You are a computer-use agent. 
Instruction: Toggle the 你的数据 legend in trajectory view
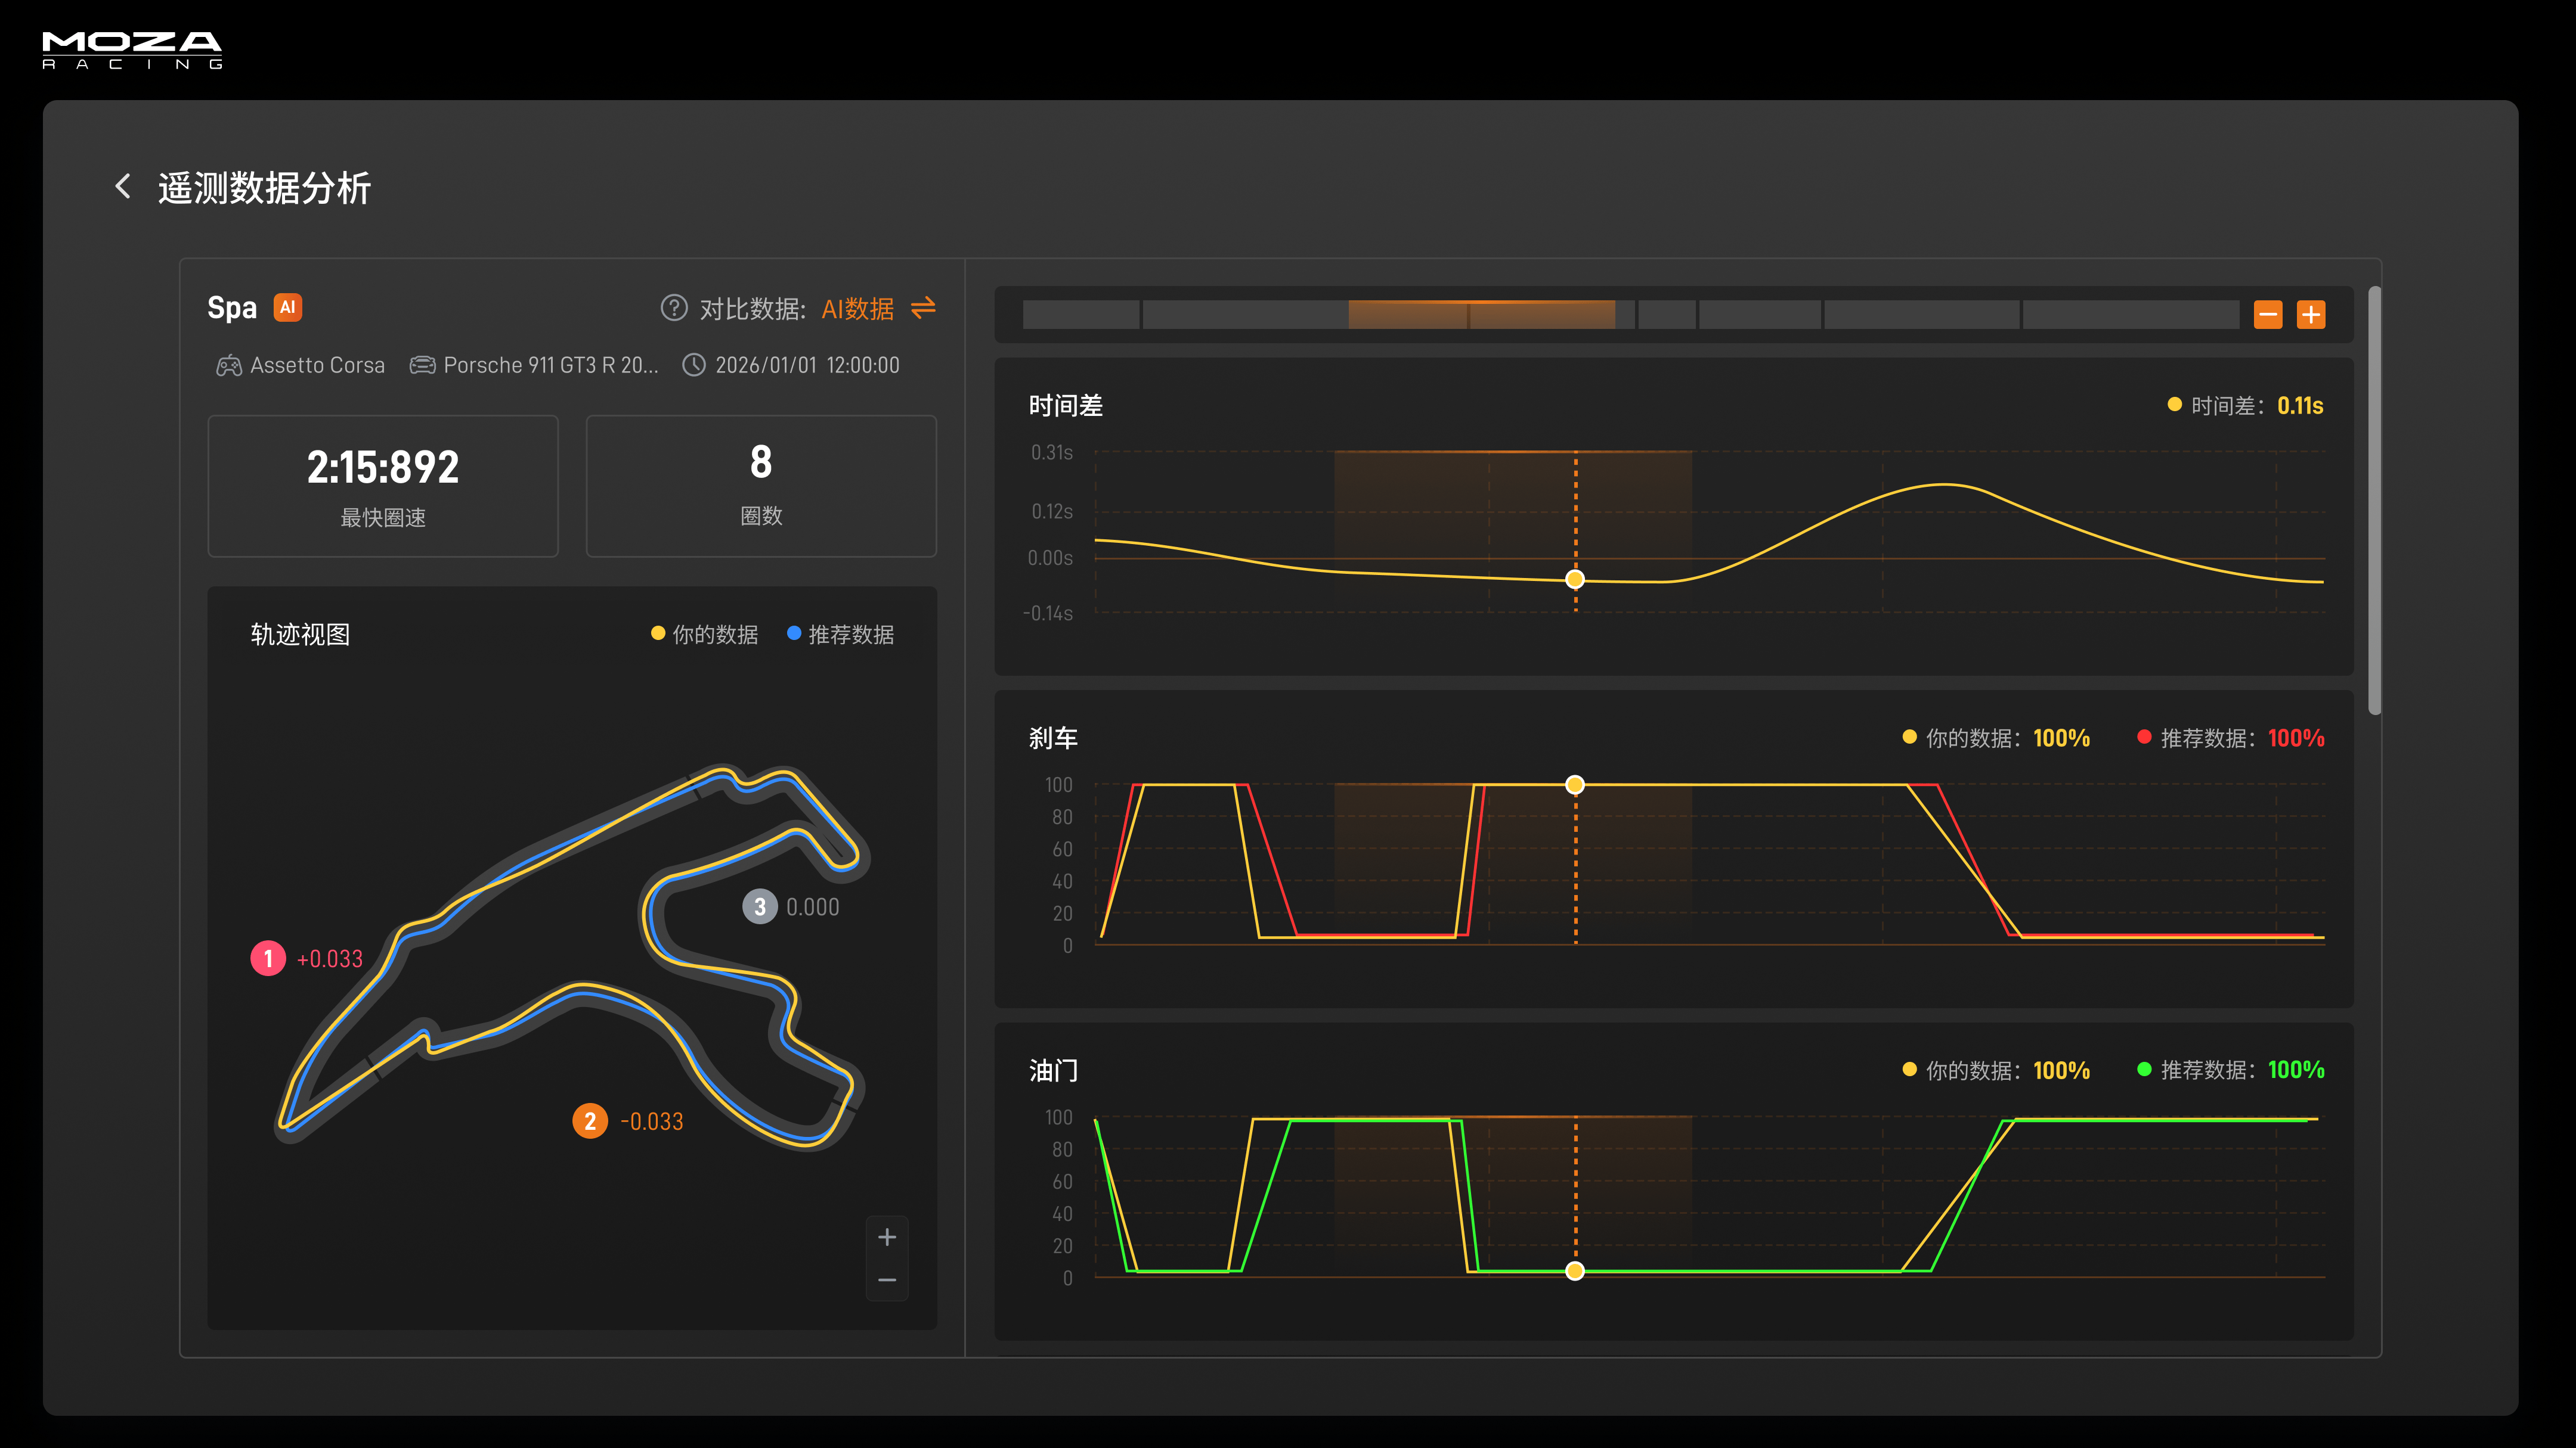[704, 633]
